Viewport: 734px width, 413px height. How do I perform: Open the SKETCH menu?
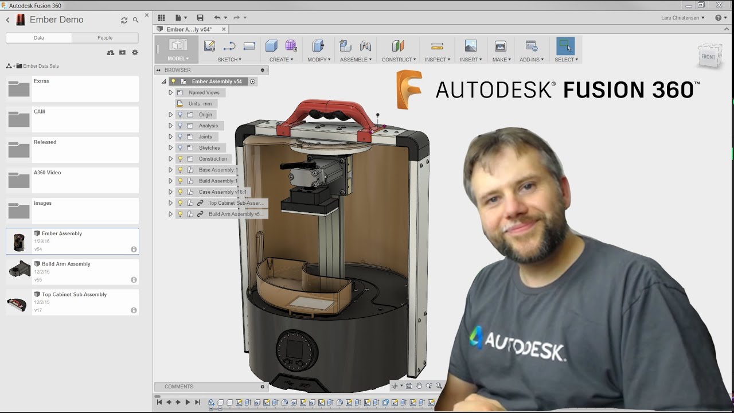pos(229,60)
